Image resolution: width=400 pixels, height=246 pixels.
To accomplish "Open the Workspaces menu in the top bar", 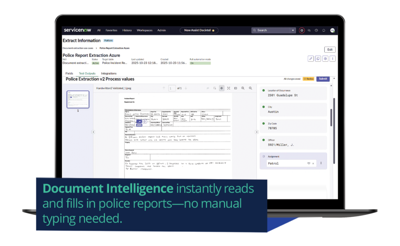I will pos(145,30).
